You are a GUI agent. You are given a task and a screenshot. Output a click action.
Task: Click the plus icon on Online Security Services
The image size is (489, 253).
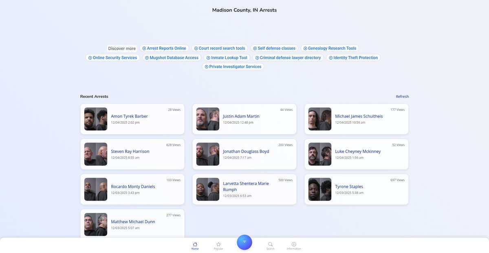pyautogui.click(x=90, y=58)
